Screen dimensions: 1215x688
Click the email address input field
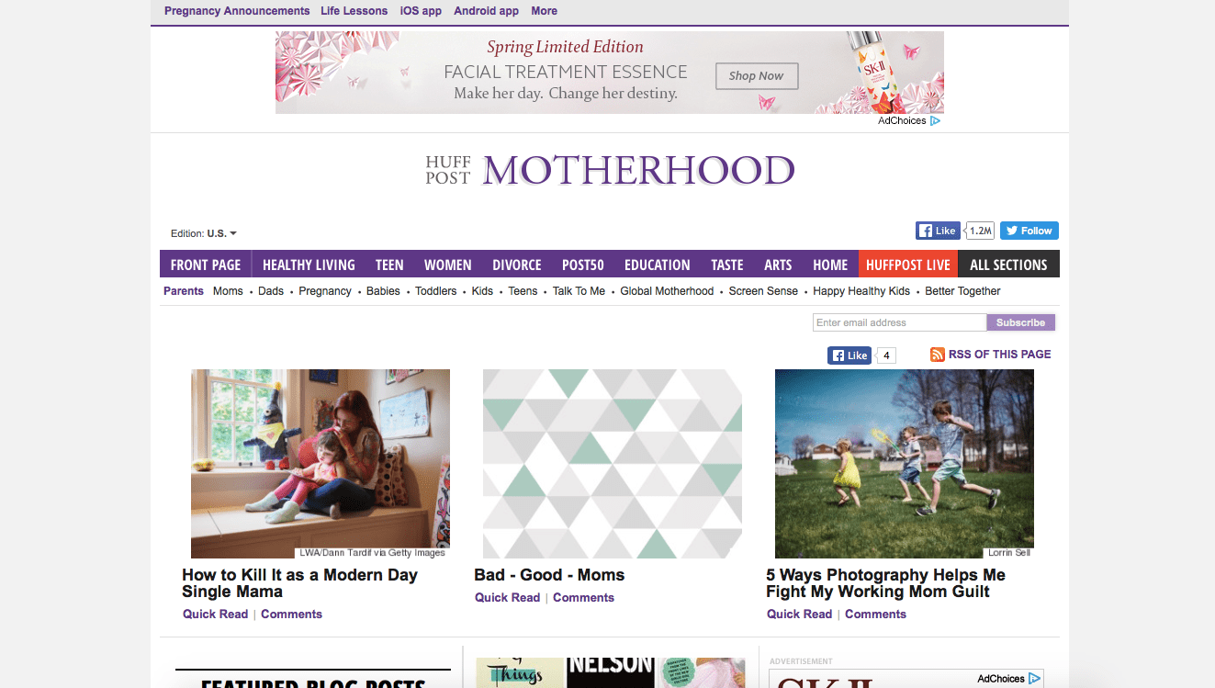898,322
